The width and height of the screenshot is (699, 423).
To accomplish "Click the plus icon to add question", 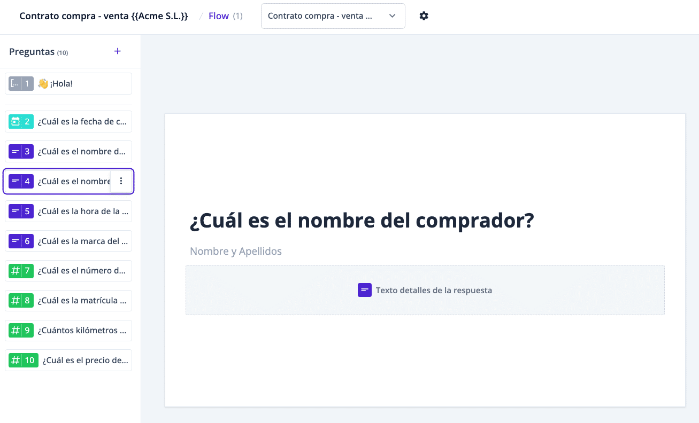I will 118,51.
